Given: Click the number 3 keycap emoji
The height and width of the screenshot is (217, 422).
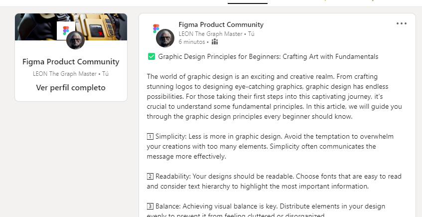Looking at the screenshot, I should pos(150,207).
